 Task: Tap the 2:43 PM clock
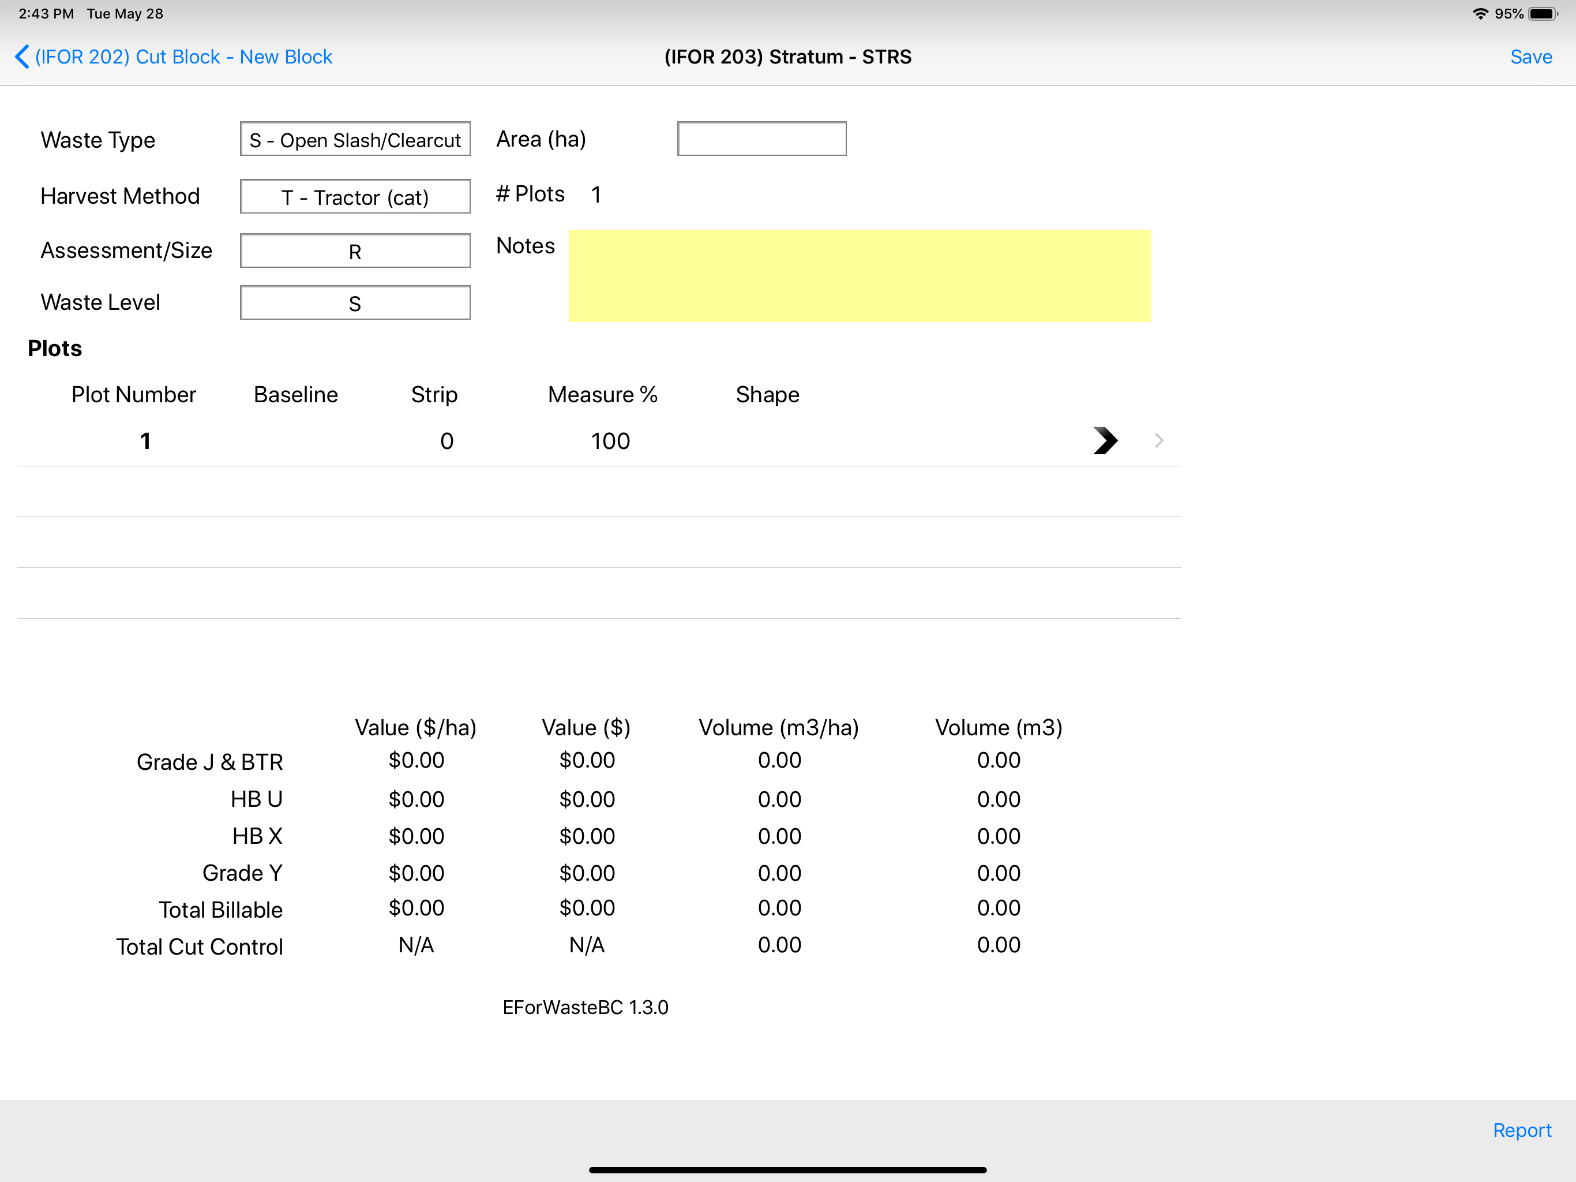(x=46, y=13)
